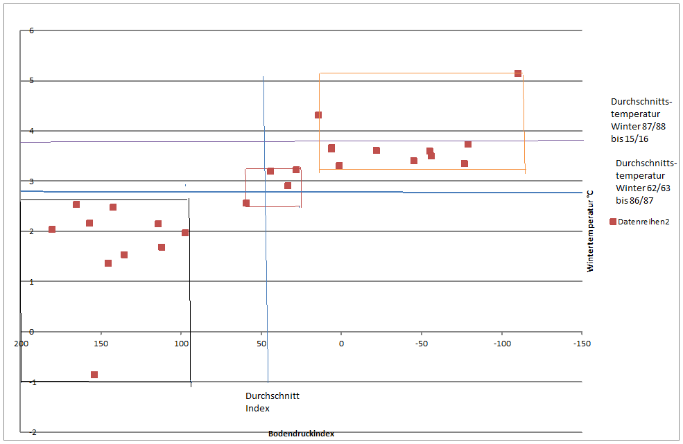Viewport: 683px width, 444px height.
Task: Select the red legend marker square
Action: point(612,222)
